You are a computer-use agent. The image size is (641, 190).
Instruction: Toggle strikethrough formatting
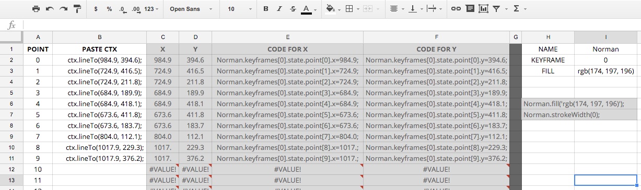click(293, 9)
